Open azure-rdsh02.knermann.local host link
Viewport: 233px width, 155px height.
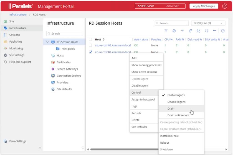(x=113, y=52)
